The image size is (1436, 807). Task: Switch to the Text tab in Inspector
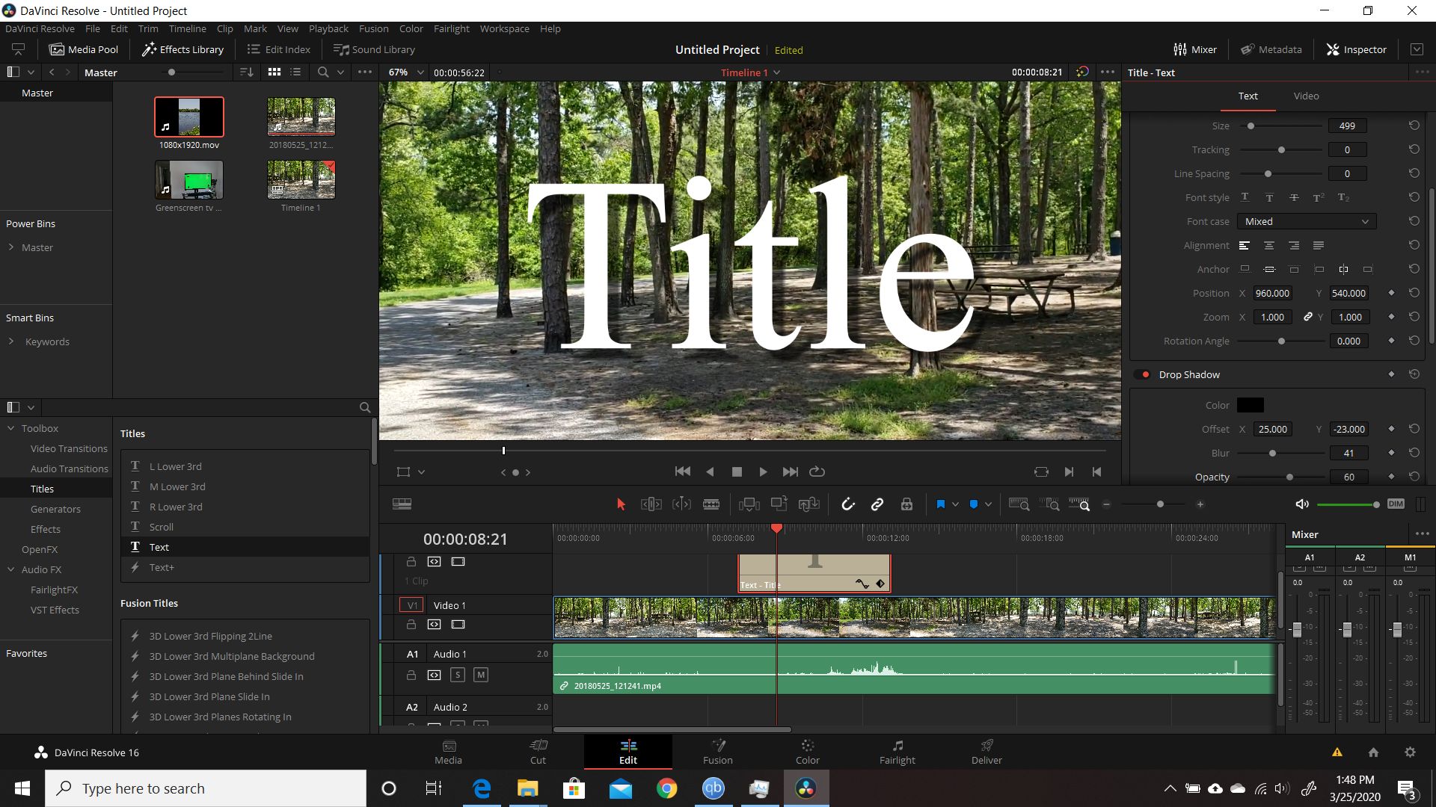coord(1248,96)
